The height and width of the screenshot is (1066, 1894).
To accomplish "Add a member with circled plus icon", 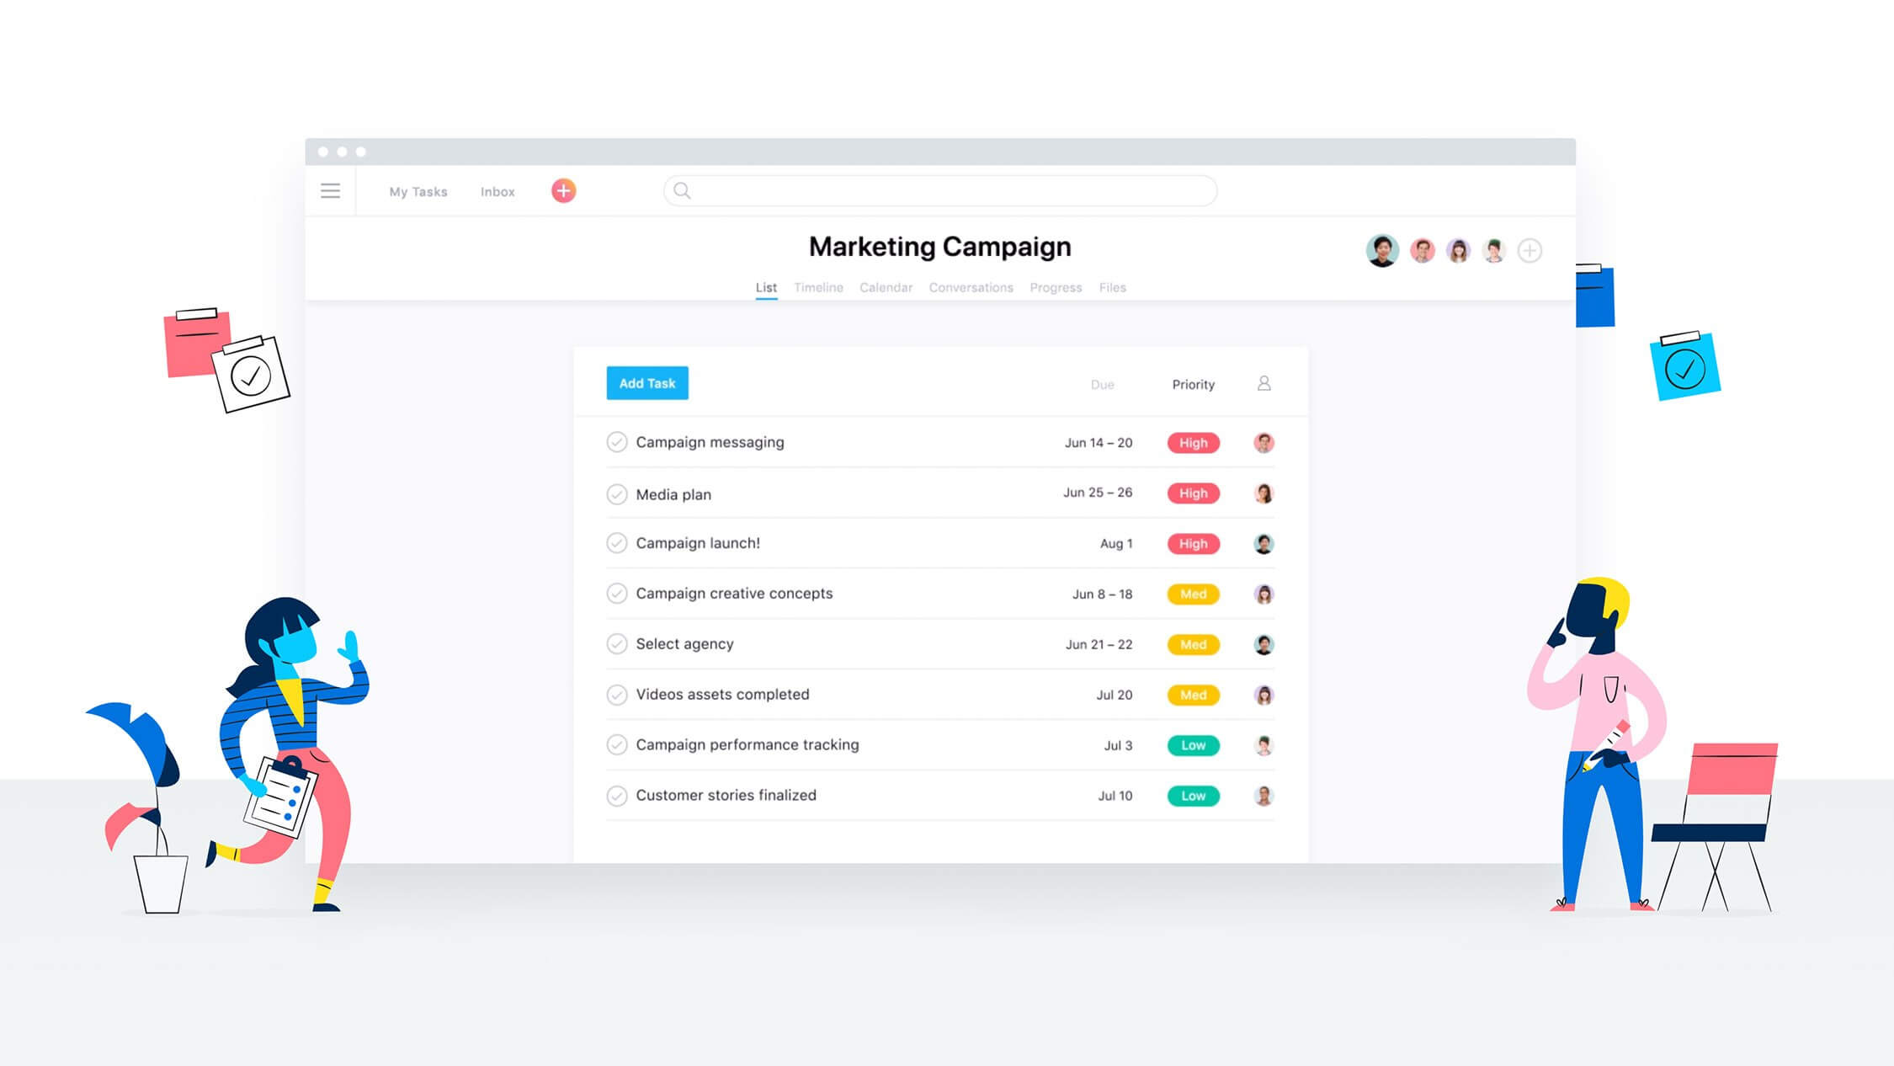I will (x=1530, y=250).
